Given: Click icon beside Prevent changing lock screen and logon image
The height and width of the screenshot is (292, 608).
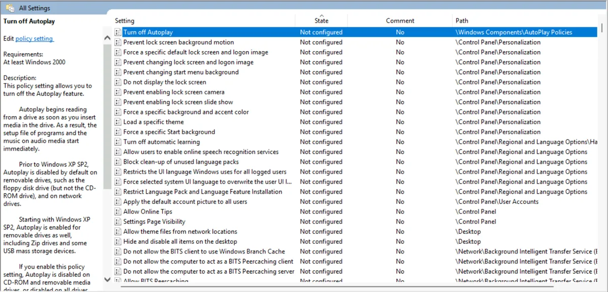Looking at the screenshot, I should click(118, 62).
